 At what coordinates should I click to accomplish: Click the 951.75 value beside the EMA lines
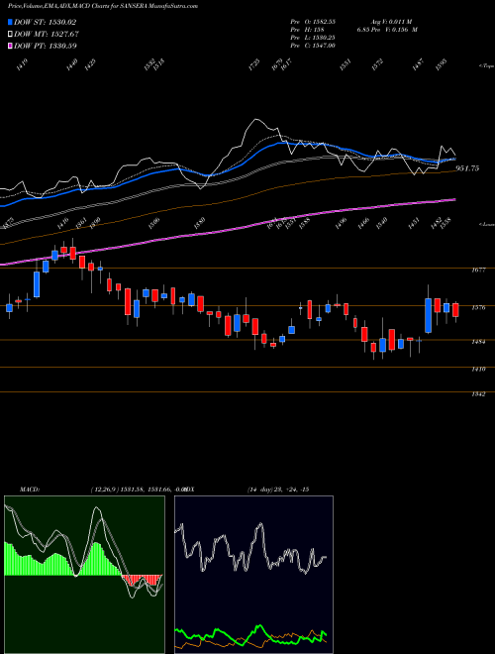point(468,168)
